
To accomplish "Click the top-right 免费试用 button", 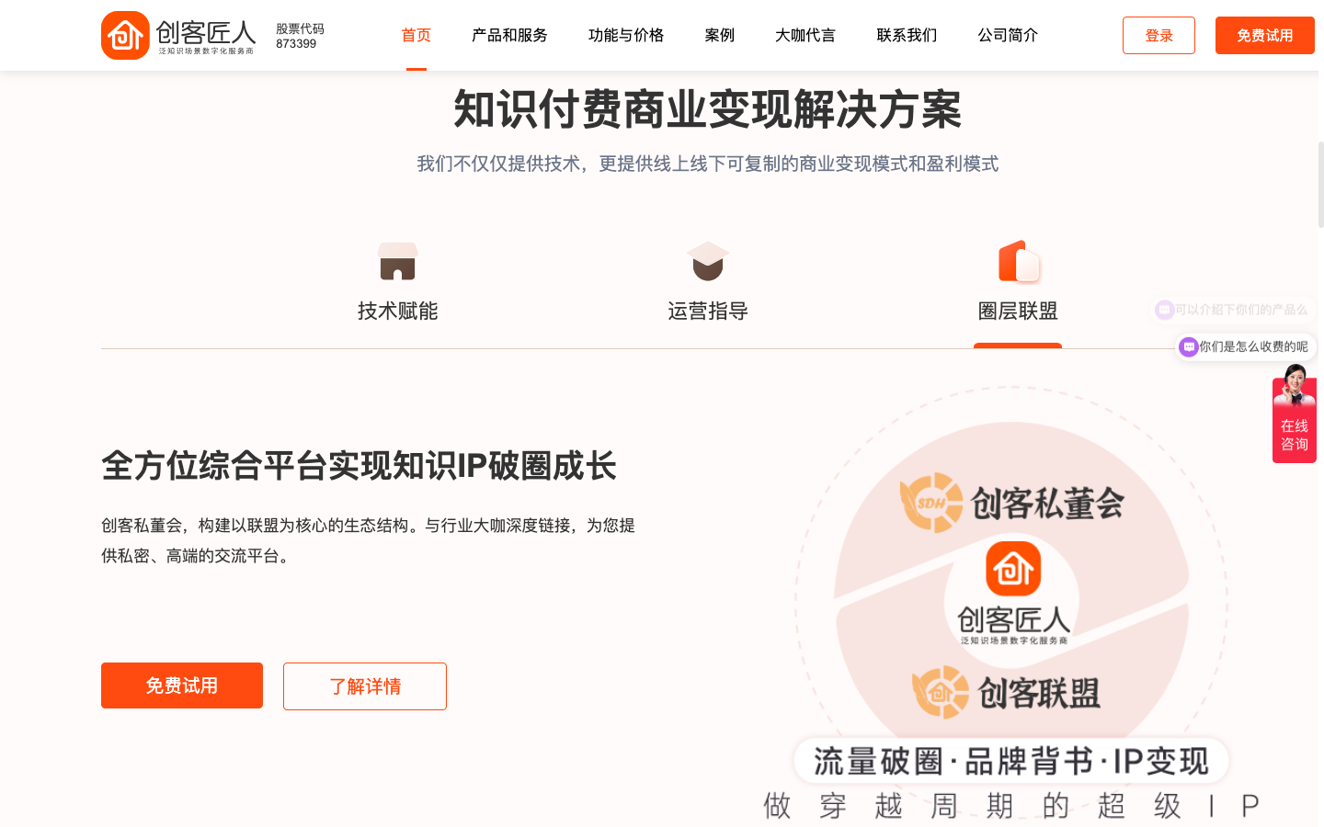I will pyautogui.click(x=1265, y=35).
